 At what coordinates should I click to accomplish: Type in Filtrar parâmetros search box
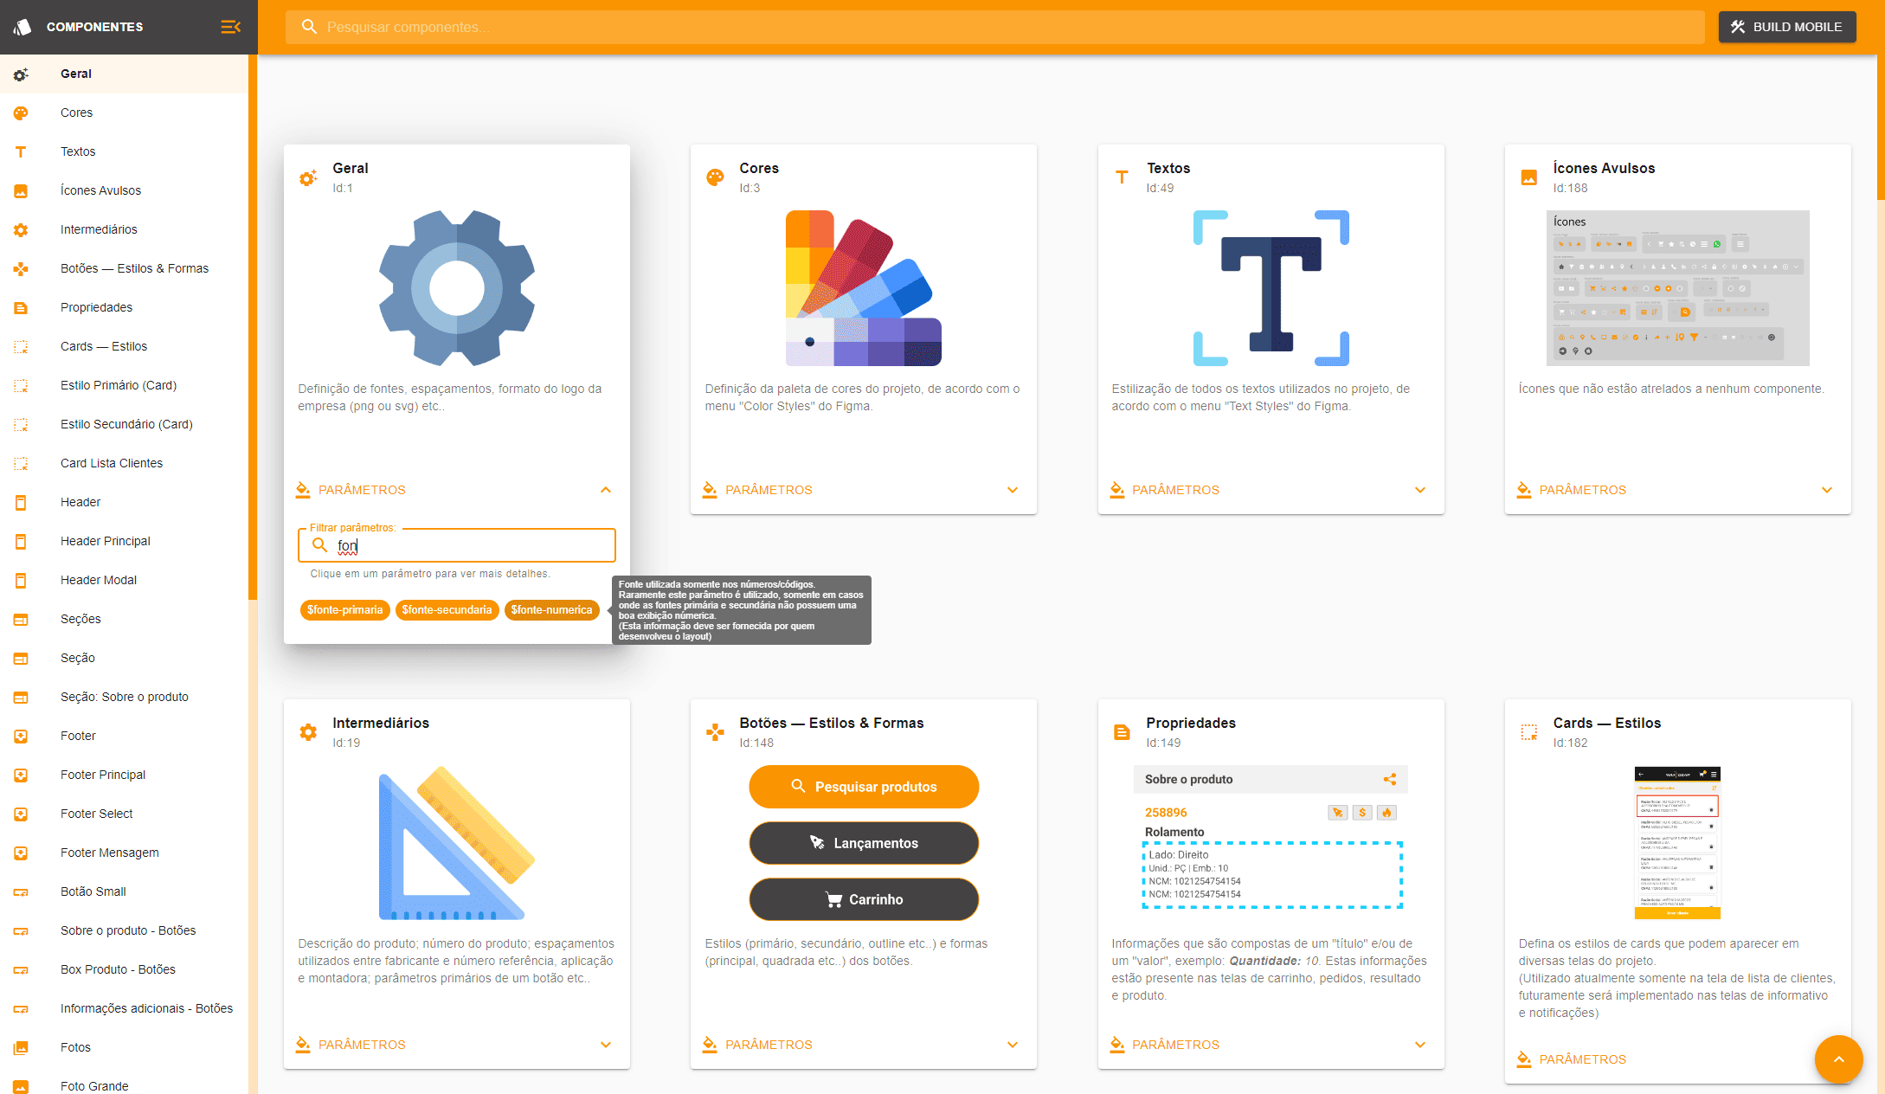coord(458,544)
